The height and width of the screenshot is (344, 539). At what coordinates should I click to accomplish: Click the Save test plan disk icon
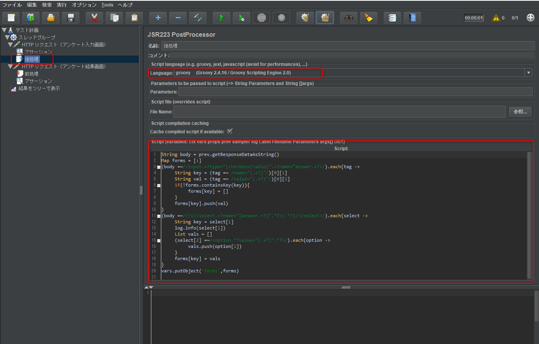pyautogui.click(x=71, y=18)
